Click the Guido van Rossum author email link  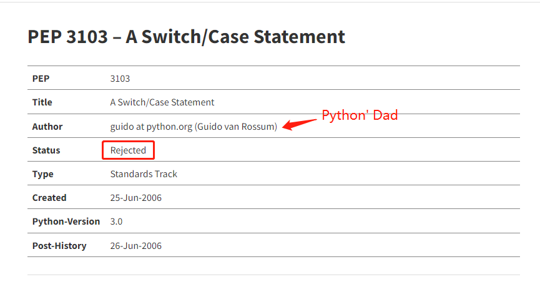point(194,127)
